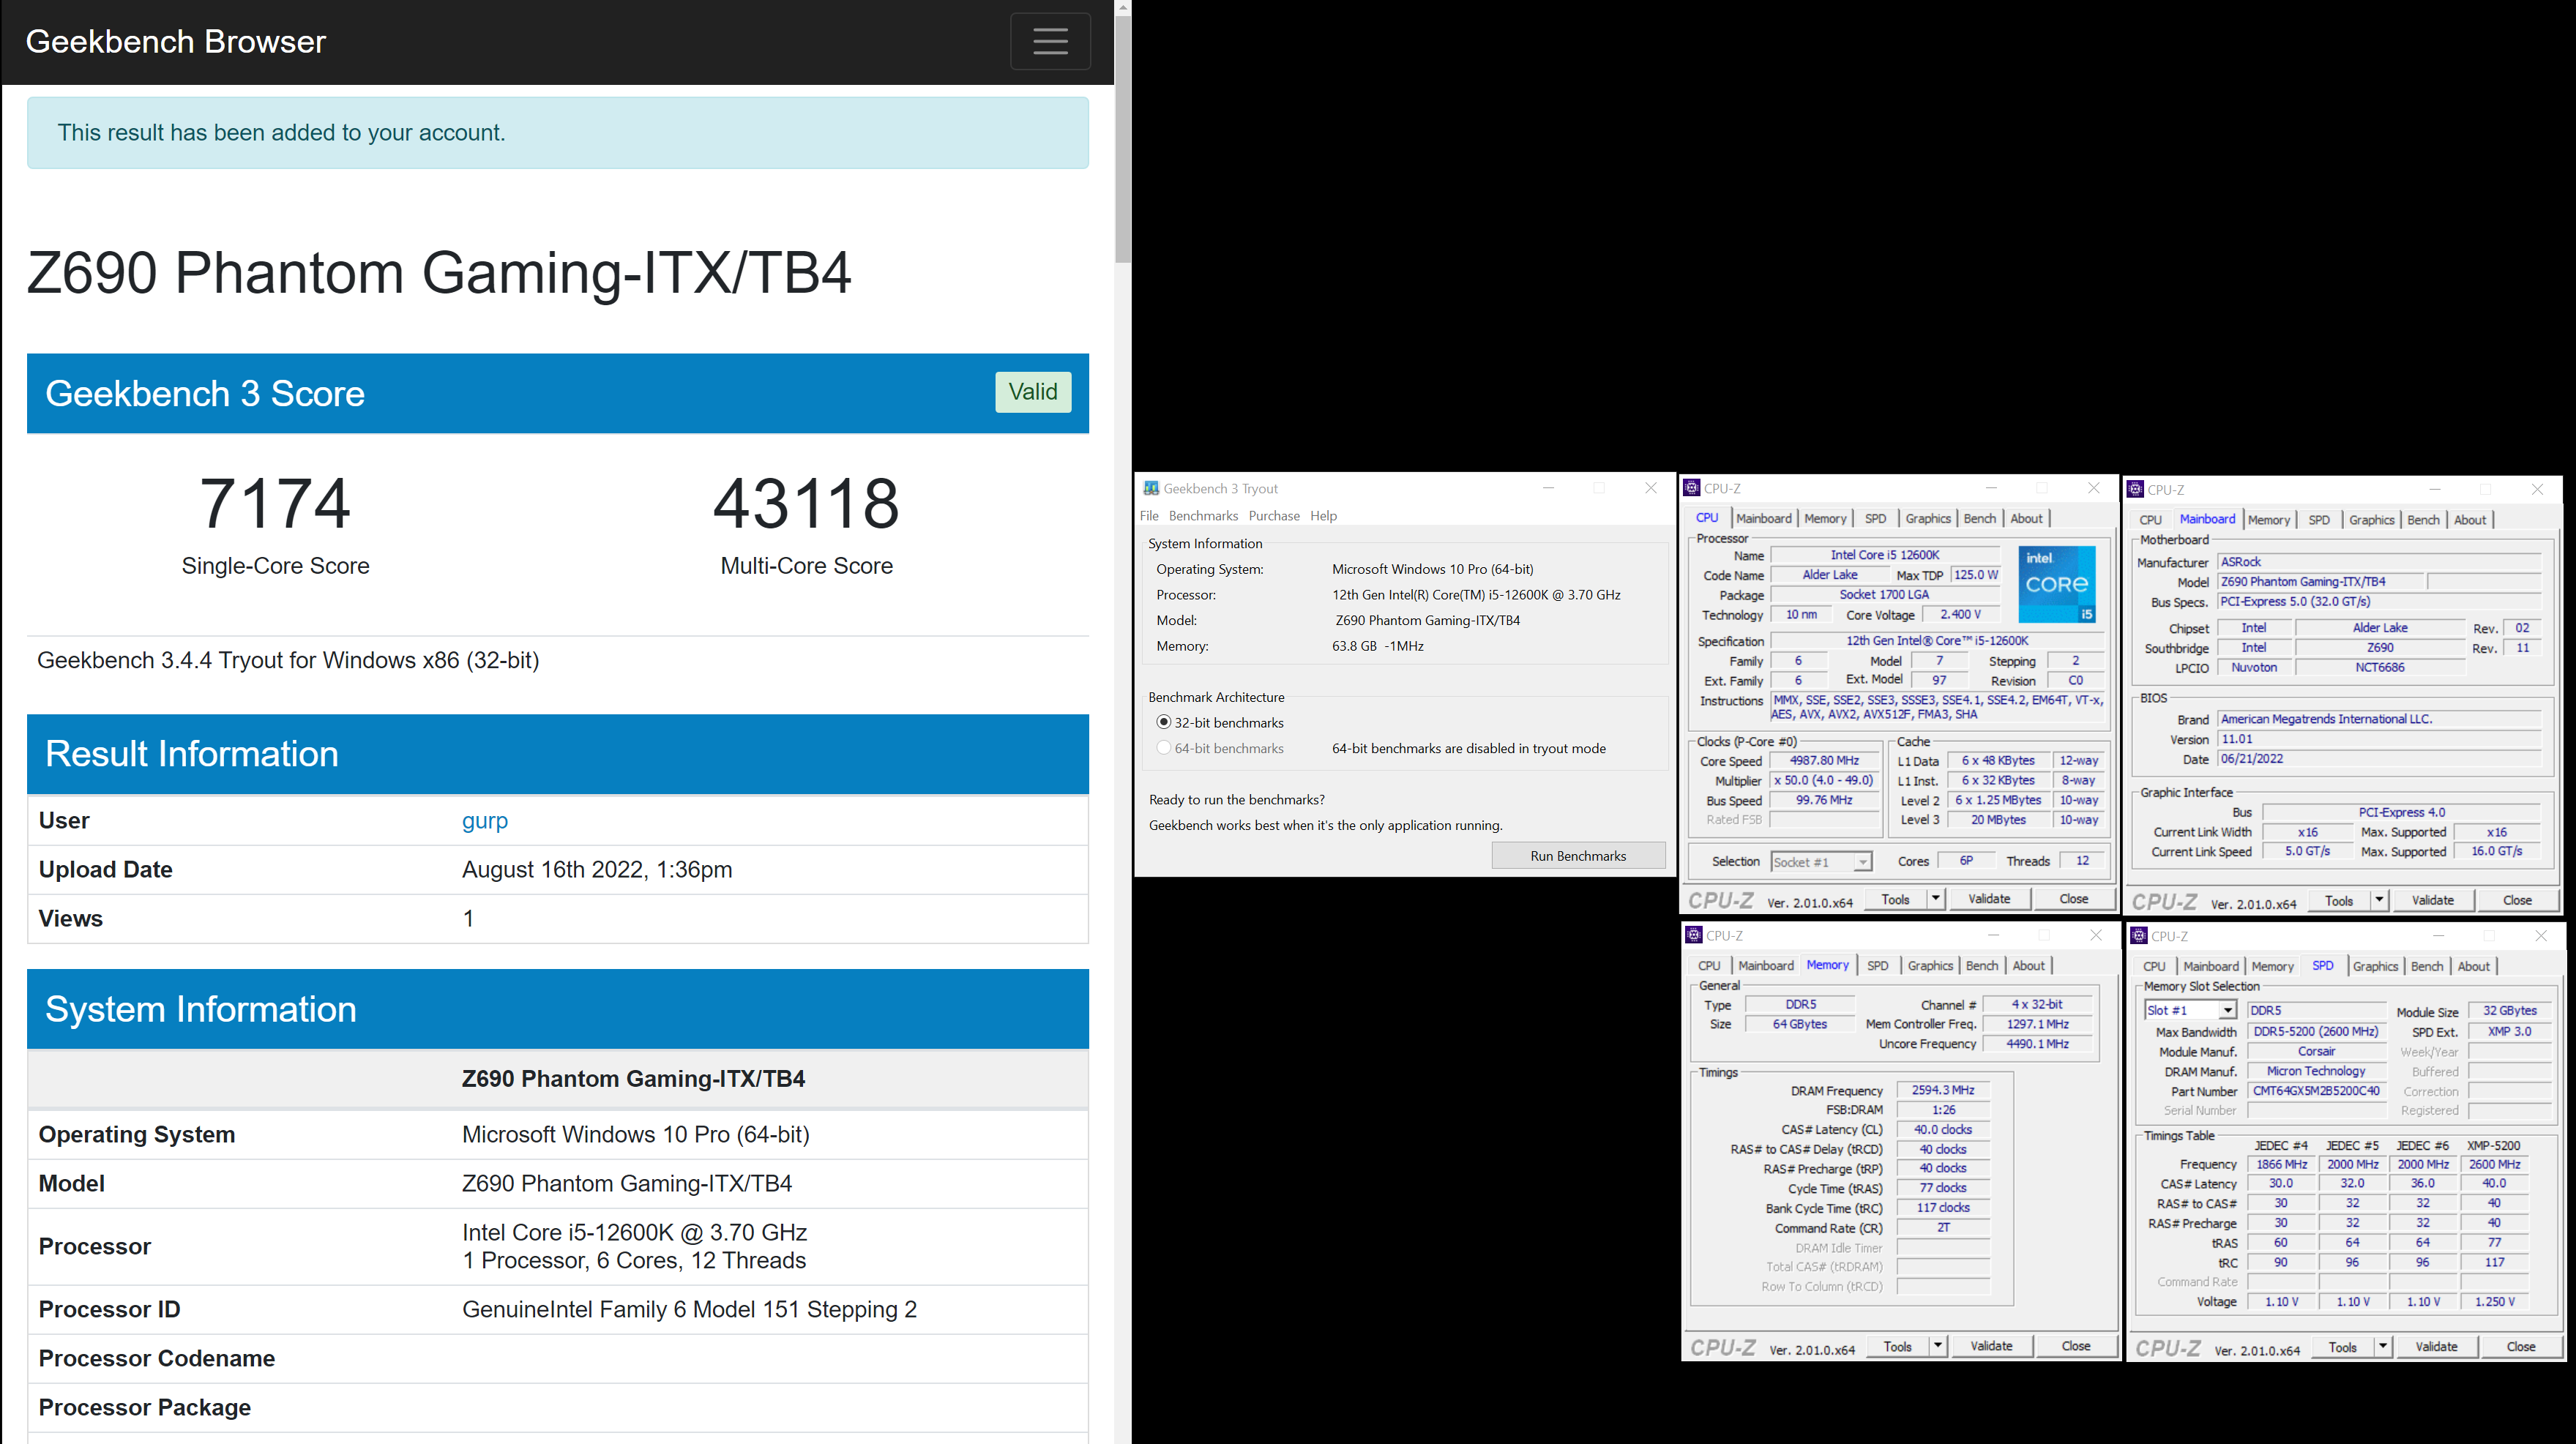Expand Tools arrow in Mainboard window
Image resolution: width=2576 pixels, height=1444 pixels.
coord(2379,900)
